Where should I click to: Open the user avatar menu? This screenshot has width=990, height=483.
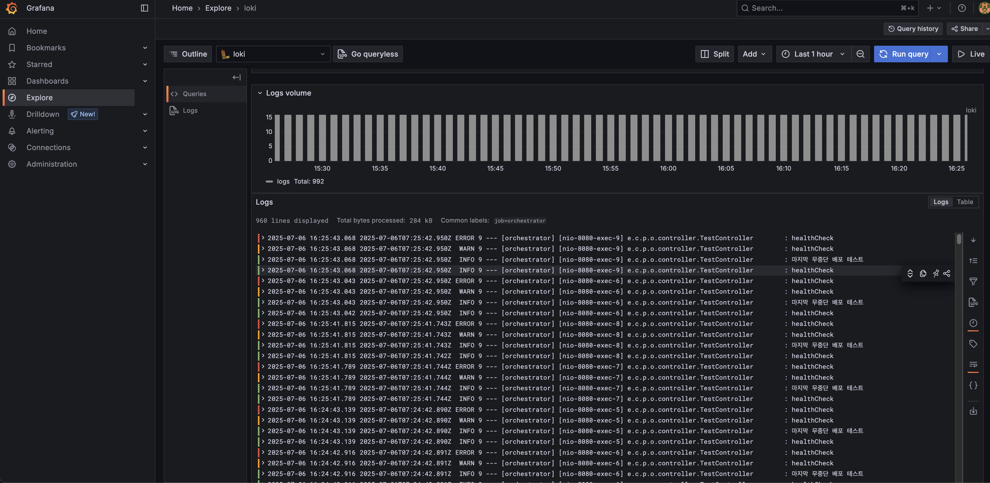[984, 8]
